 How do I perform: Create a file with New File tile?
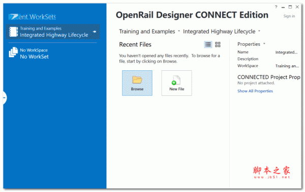(176, 83)
